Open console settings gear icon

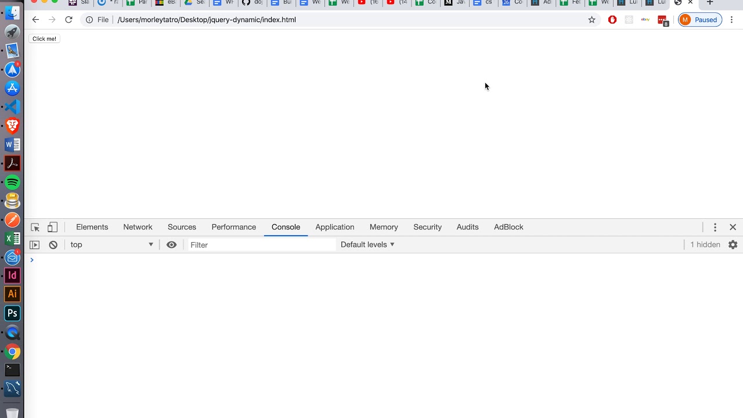coord(733,245)
